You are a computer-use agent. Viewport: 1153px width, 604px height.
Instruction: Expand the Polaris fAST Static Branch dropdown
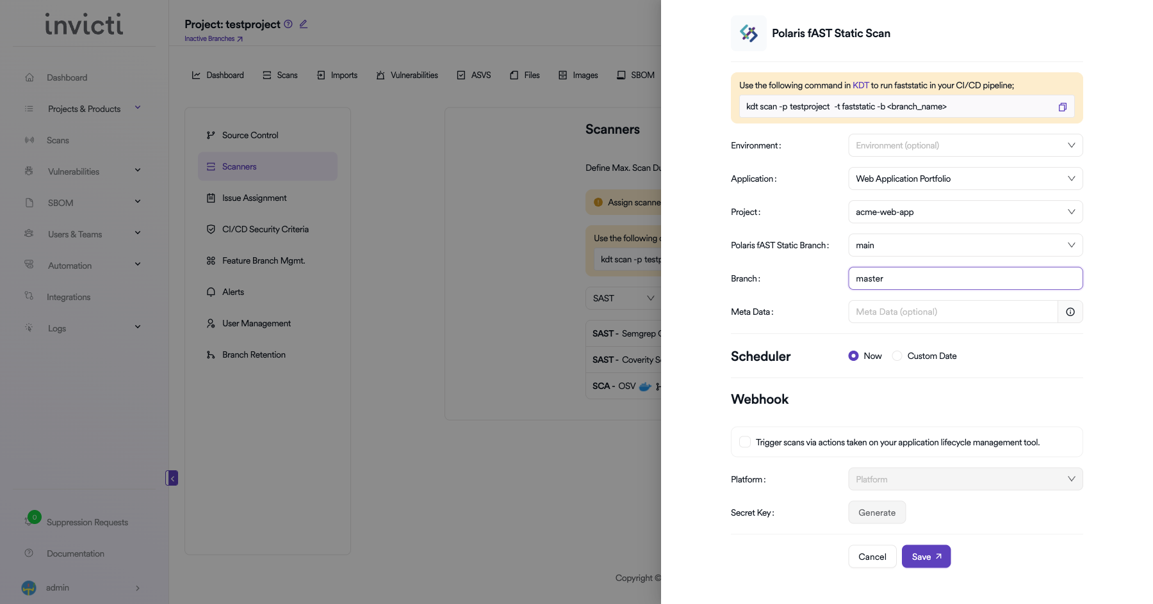coord(965,245)
